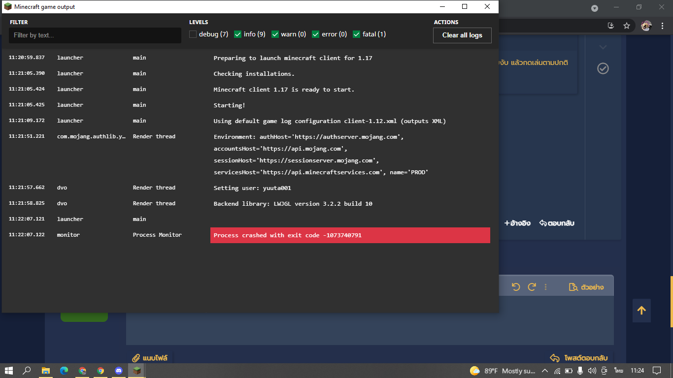This screenshot has width=673, height=378.
Task: Open Discord from the taskbar
Action: tap(119, 371)
